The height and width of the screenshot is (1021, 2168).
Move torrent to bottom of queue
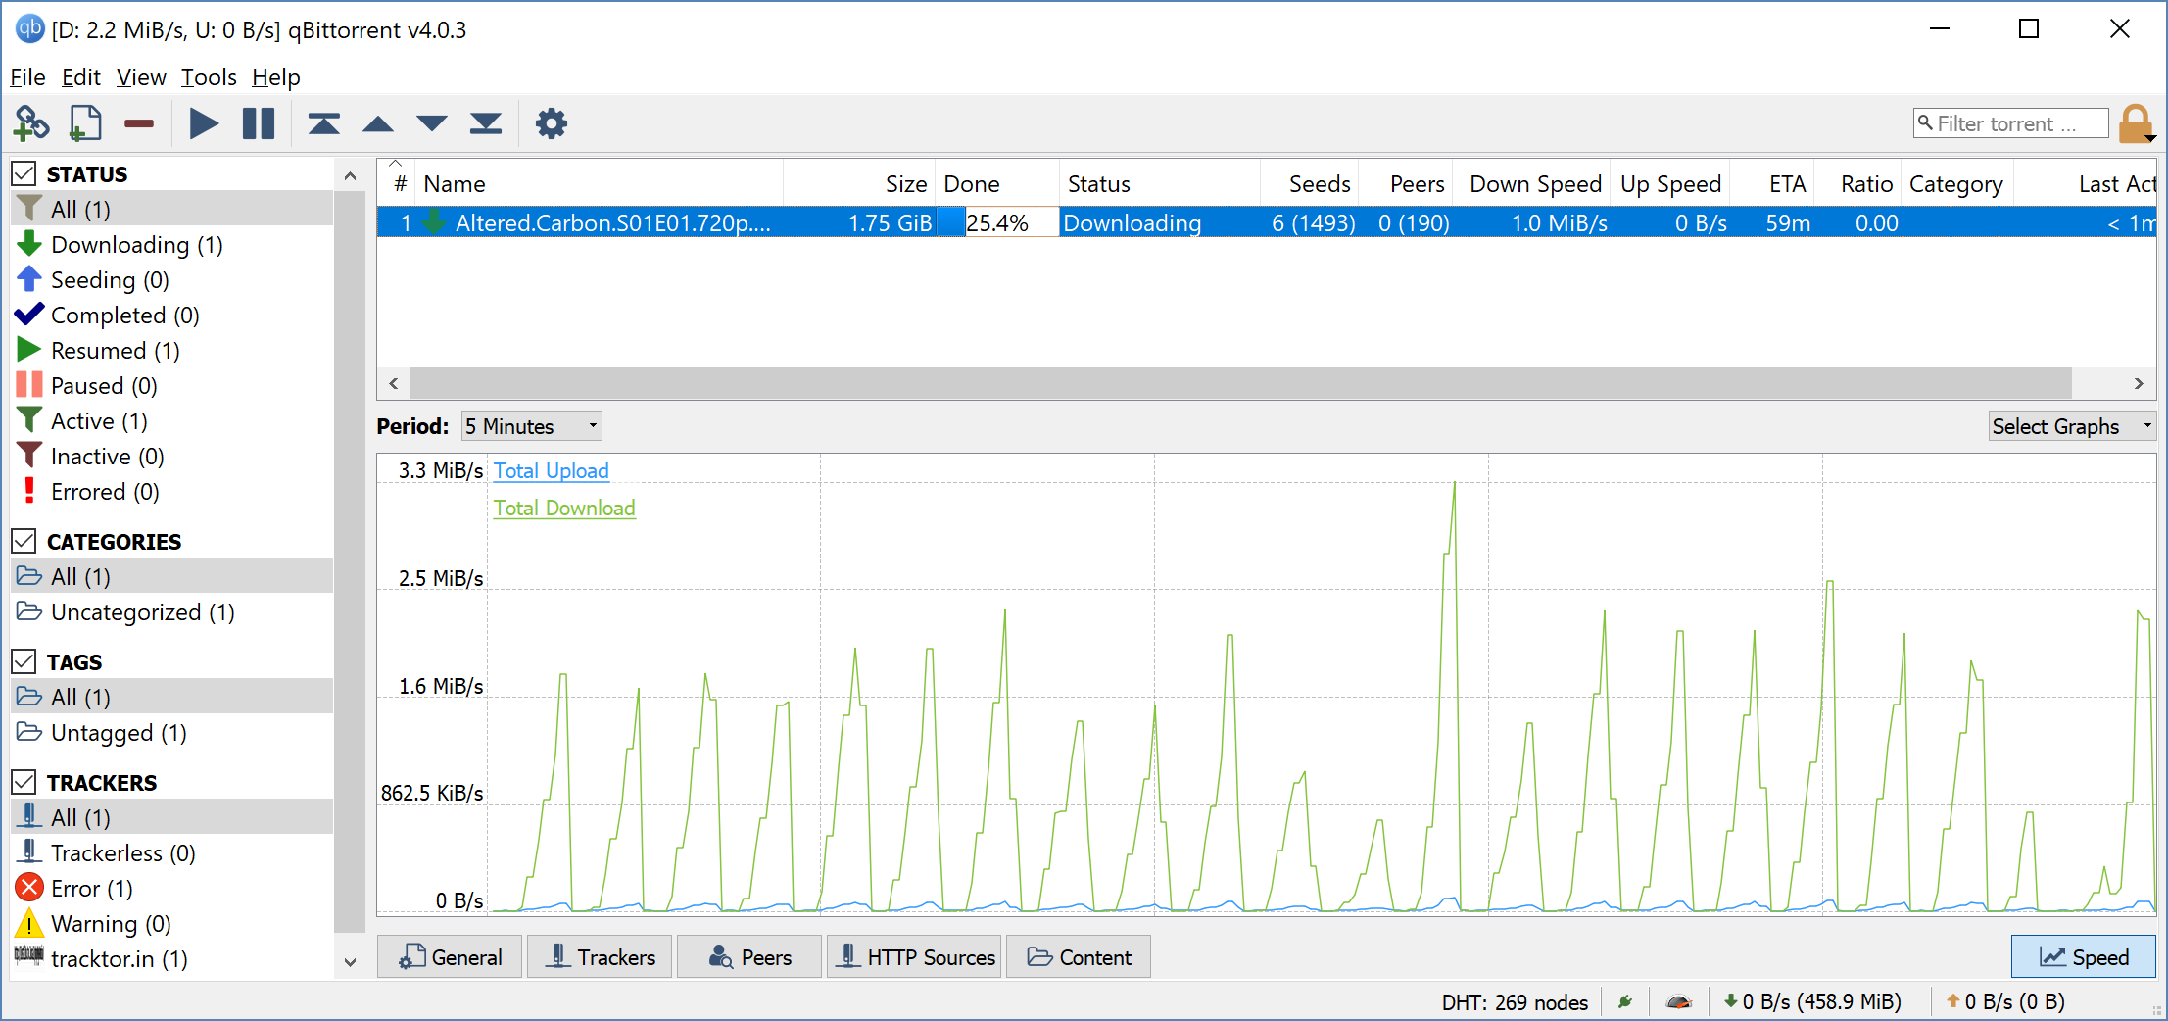(x=486, y=124)
